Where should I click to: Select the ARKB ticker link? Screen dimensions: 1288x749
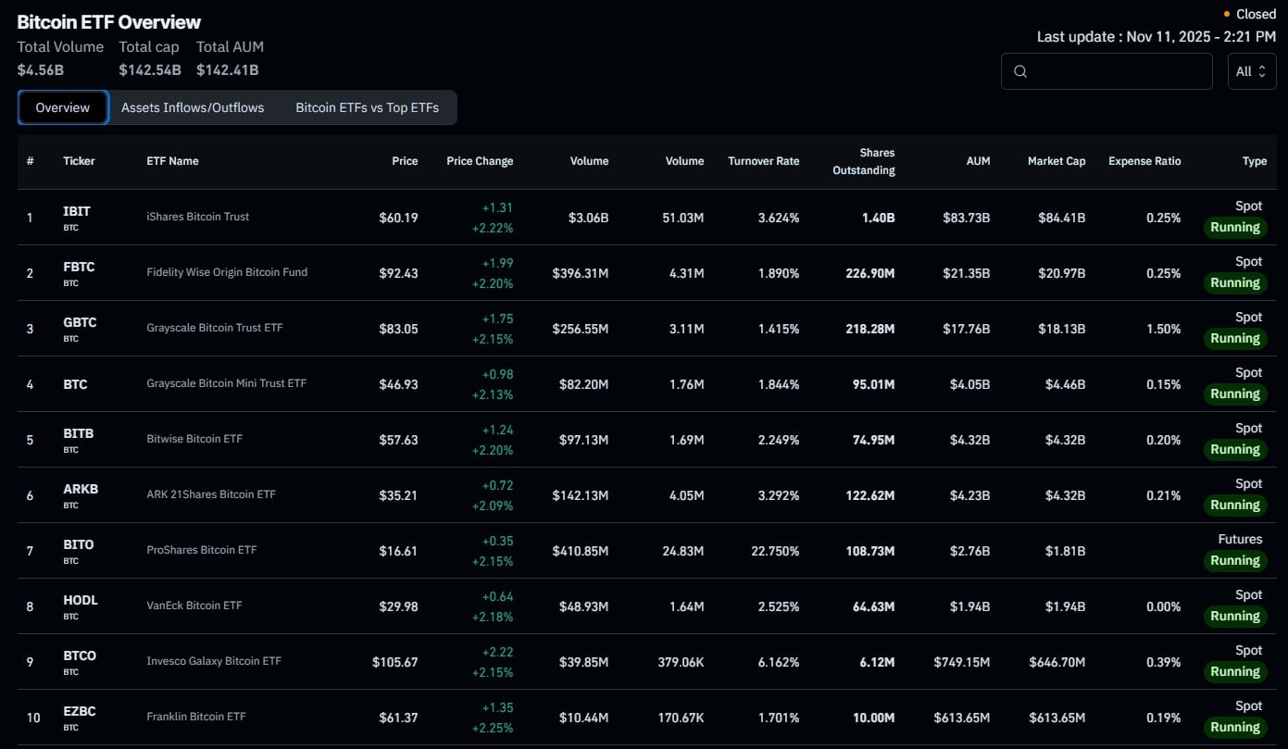[80, 489]
